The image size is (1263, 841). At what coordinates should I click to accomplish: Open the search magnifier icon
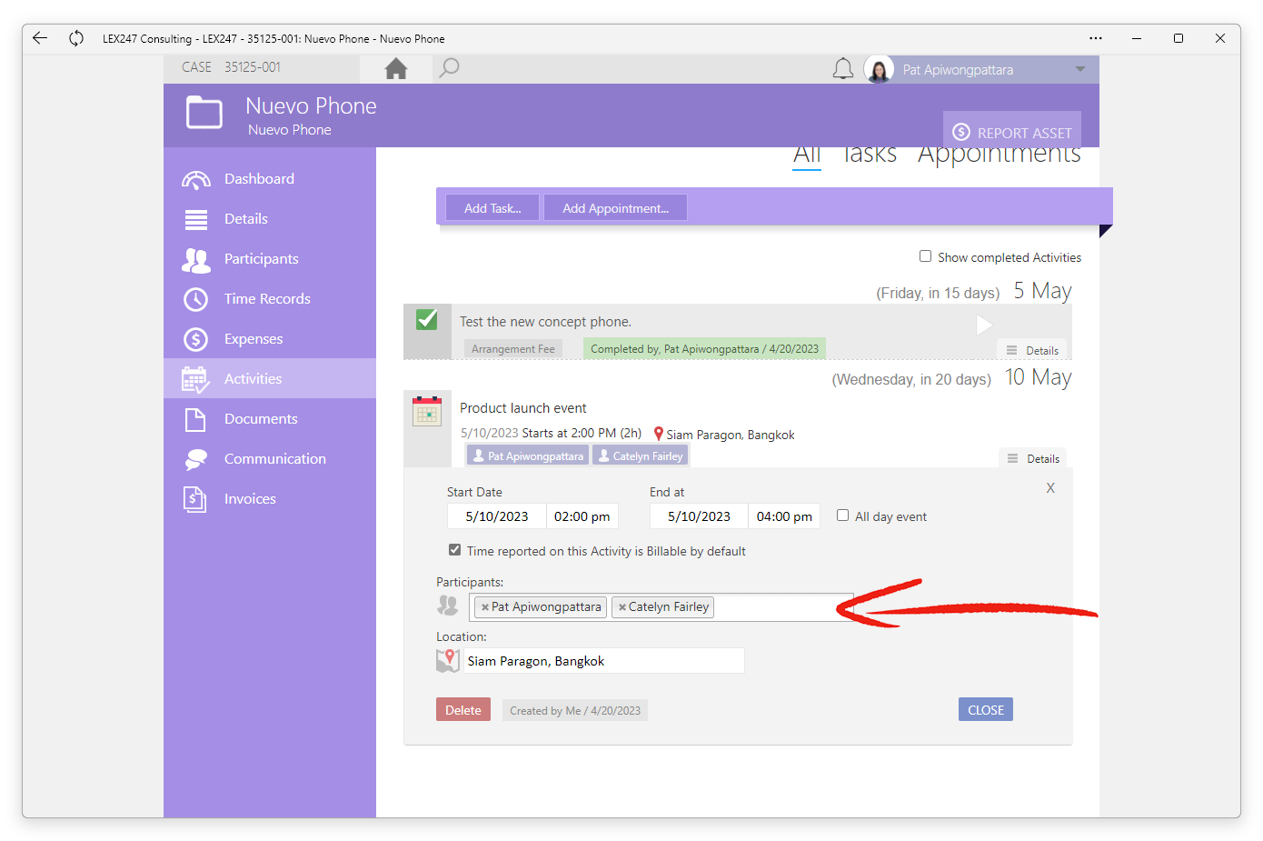tap(449, 68)
